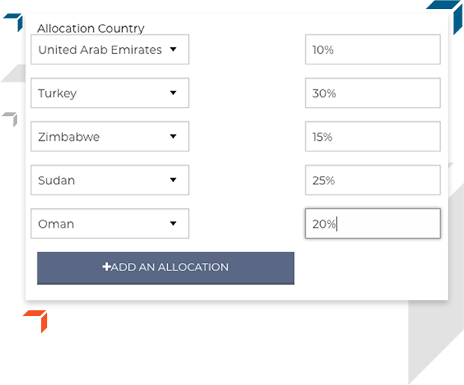Screen dimensions: 464x385
Task: Open the Oman country dropdown
Action: point(109,223)
